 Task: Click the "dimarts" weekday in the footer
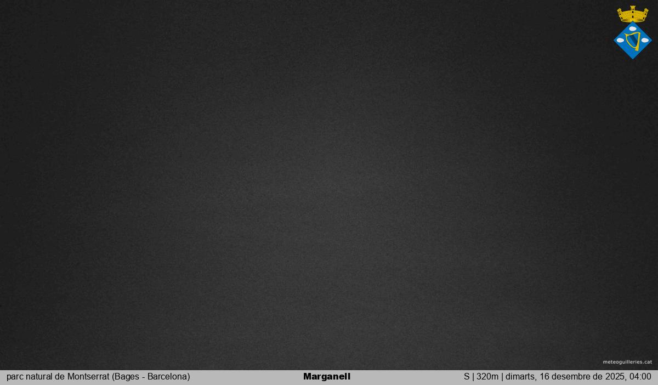coord(519,377)
